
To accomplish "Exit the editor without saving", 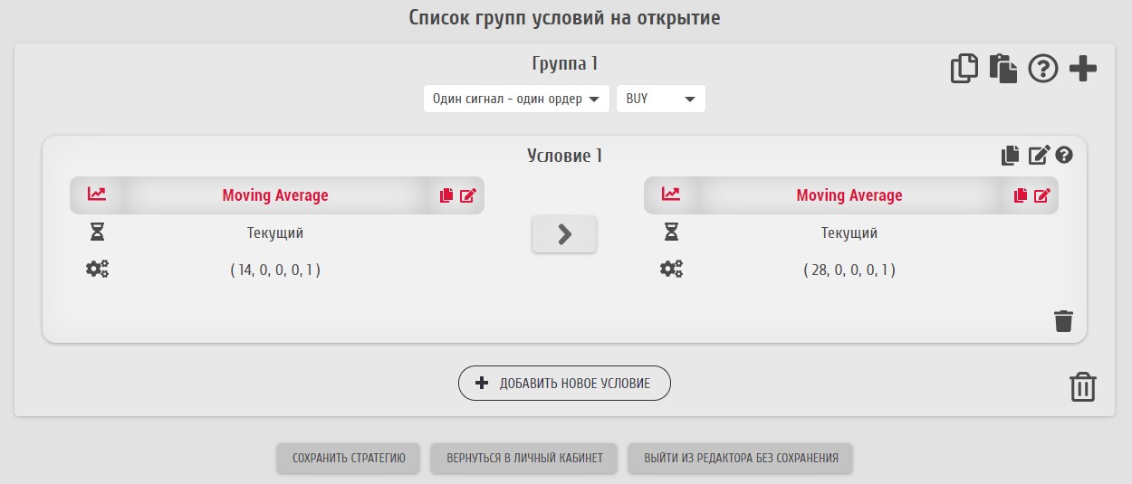I will [741, 458].
